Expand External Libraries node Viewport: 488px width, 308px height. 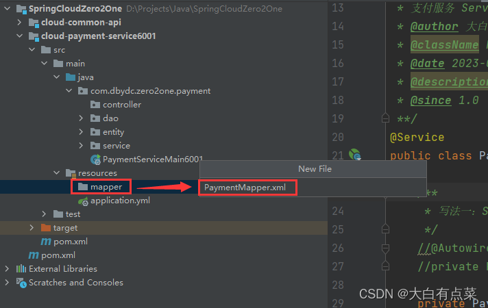coord(7,268)
